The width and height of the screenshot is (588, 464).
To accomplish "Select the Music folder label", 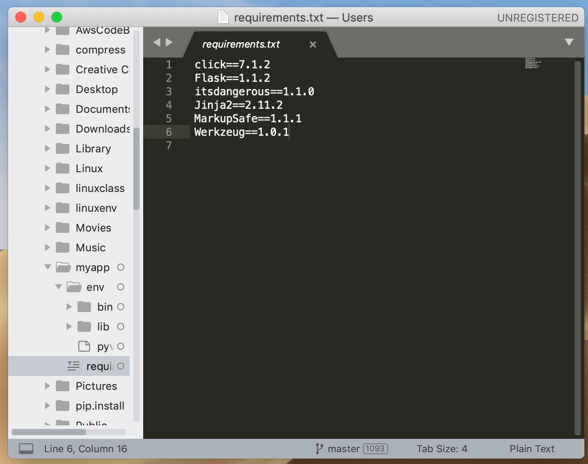I will 90,247.
